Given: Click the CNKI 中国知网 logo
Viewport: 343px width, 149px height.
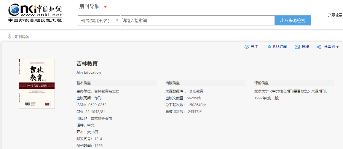Looking at the screenshot, I should (x=35, y=13).
